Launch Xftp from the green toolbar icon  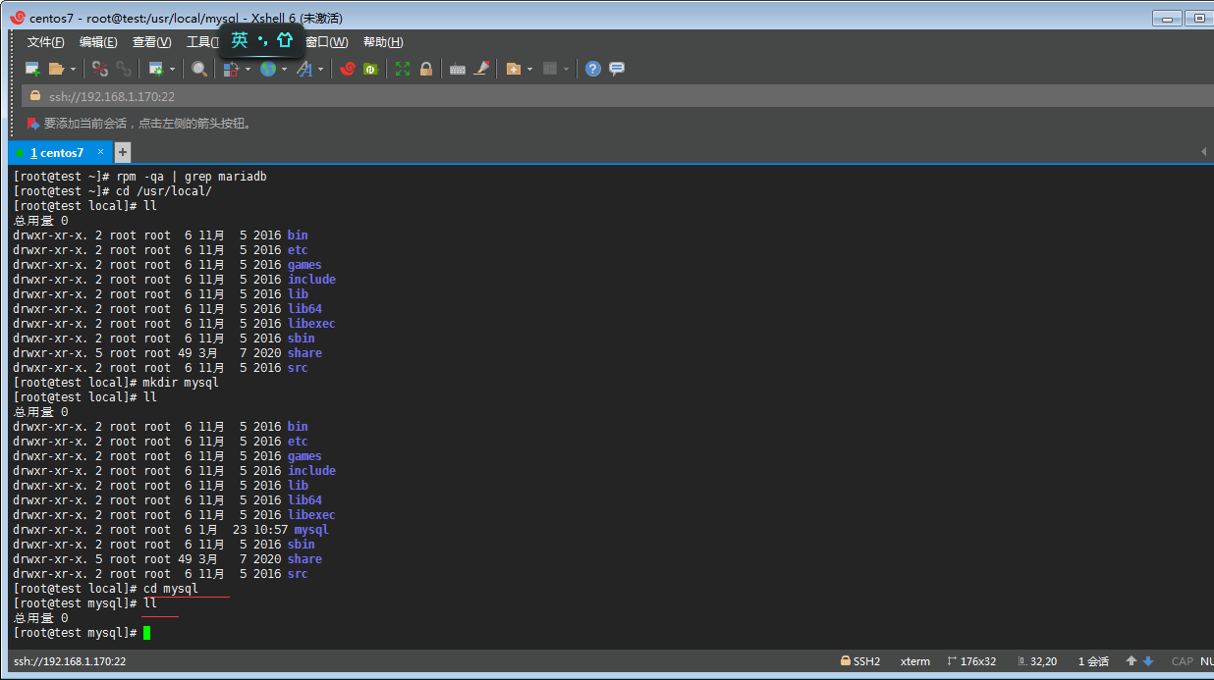[370, 69]
